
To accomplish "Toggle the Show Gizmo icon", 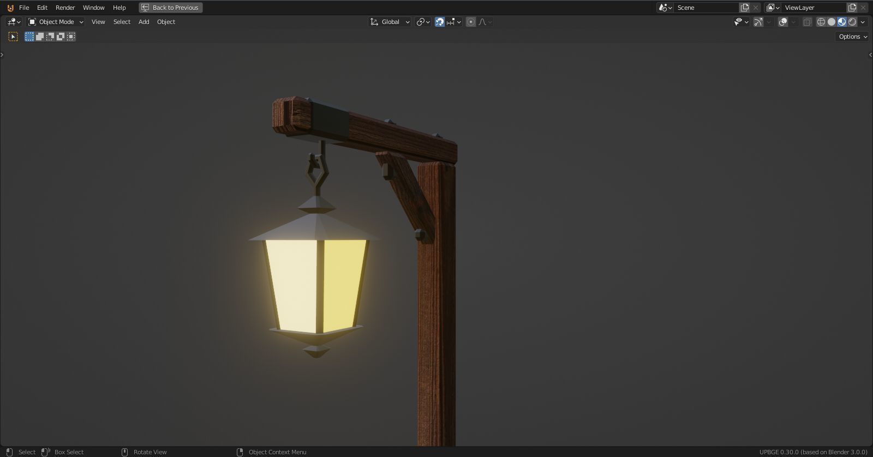I will pyautogui.click(x=758, y=22).
